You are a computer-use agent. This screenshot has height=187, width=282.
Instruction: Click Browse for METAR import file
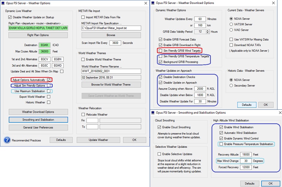[111, 35]
